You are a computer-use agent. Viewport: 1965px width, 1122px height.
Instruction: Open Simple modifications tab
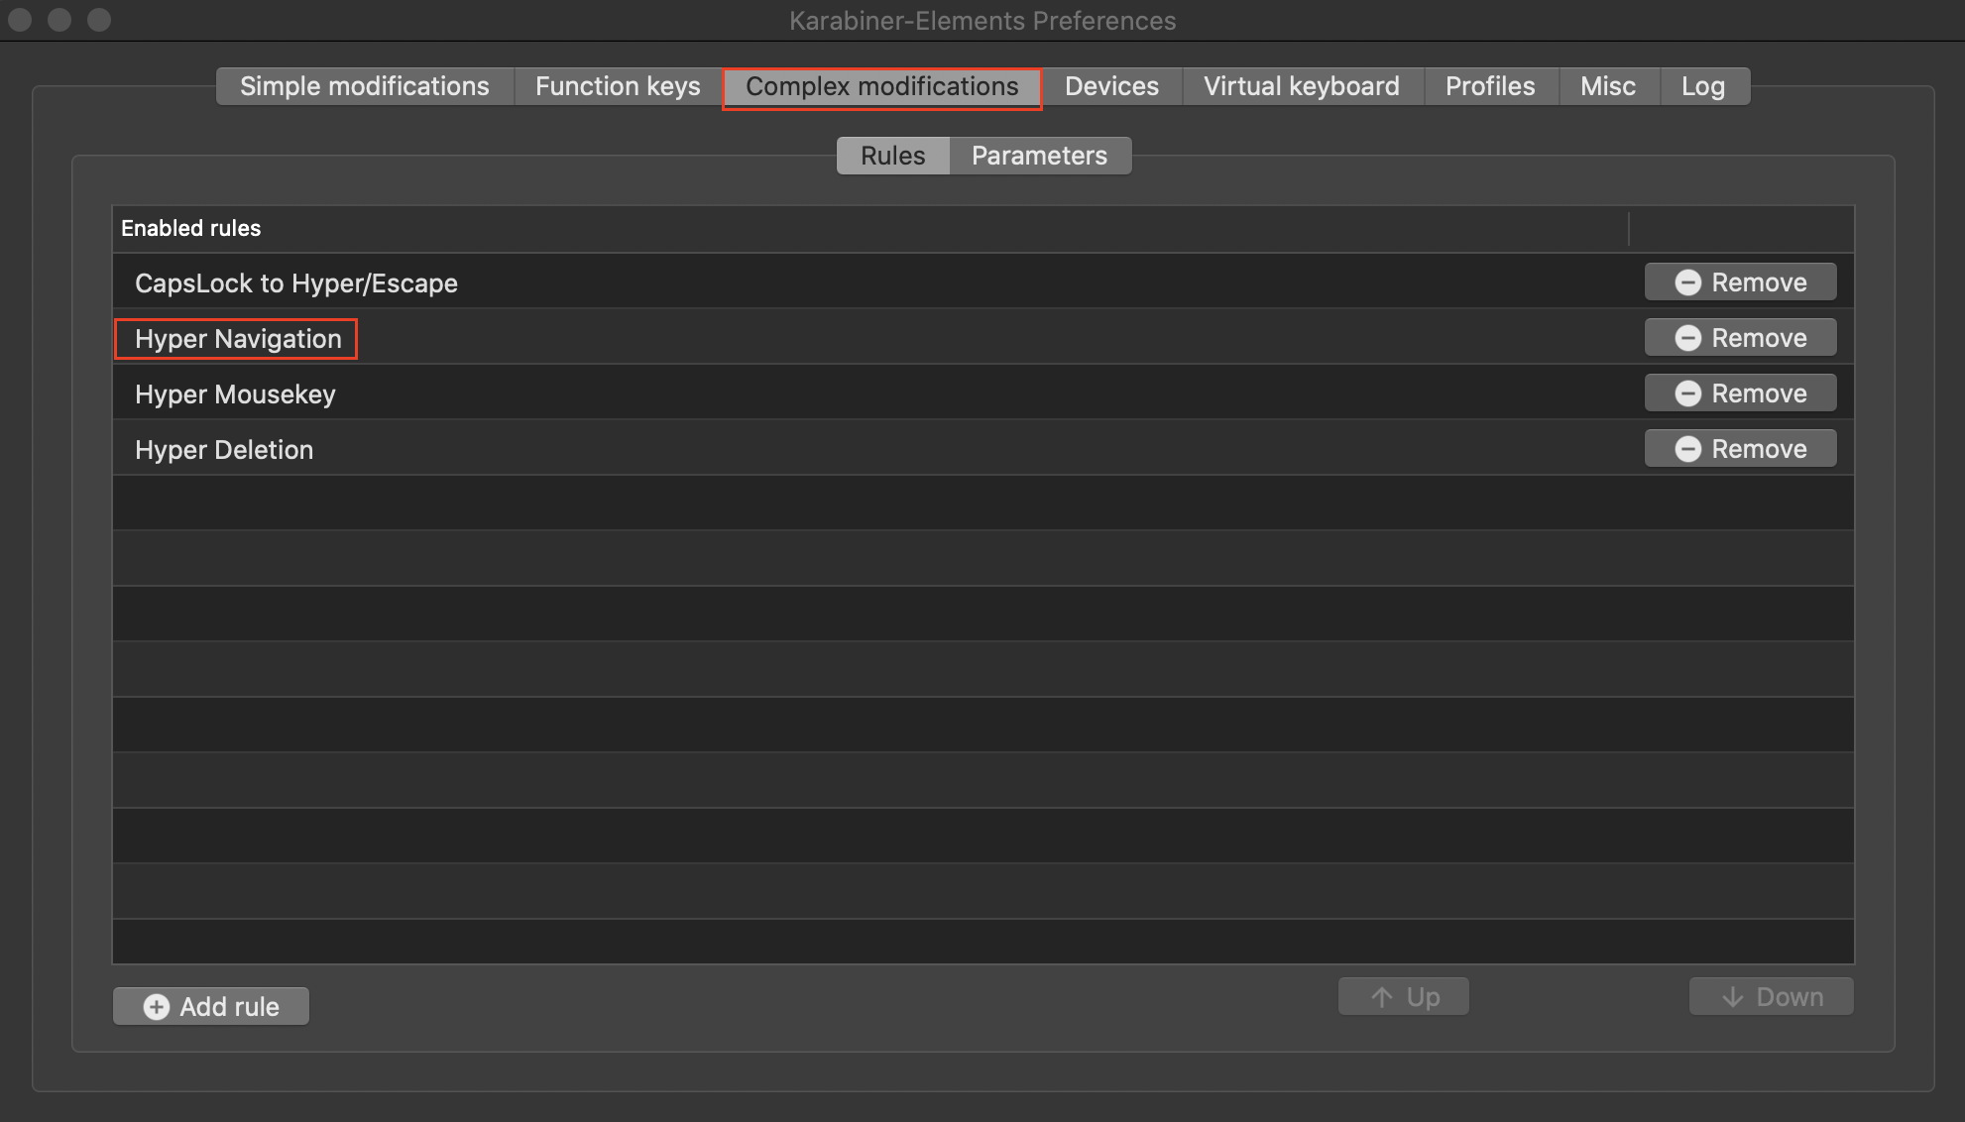[x=365, y=86]
